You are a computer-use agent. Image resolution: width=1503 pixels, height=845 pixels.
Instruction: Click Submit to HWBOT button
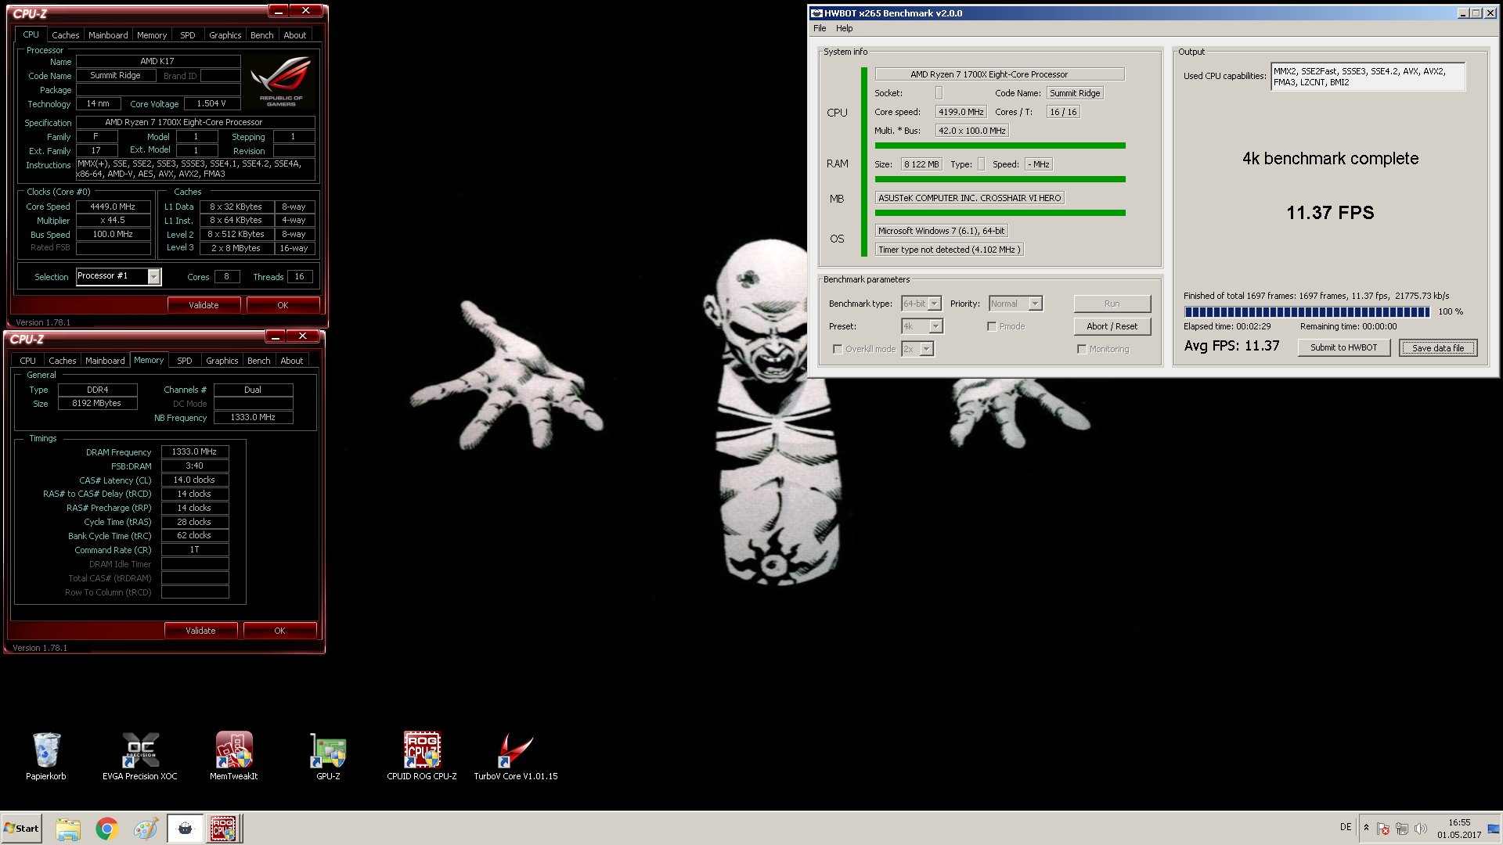(1344, 347)
